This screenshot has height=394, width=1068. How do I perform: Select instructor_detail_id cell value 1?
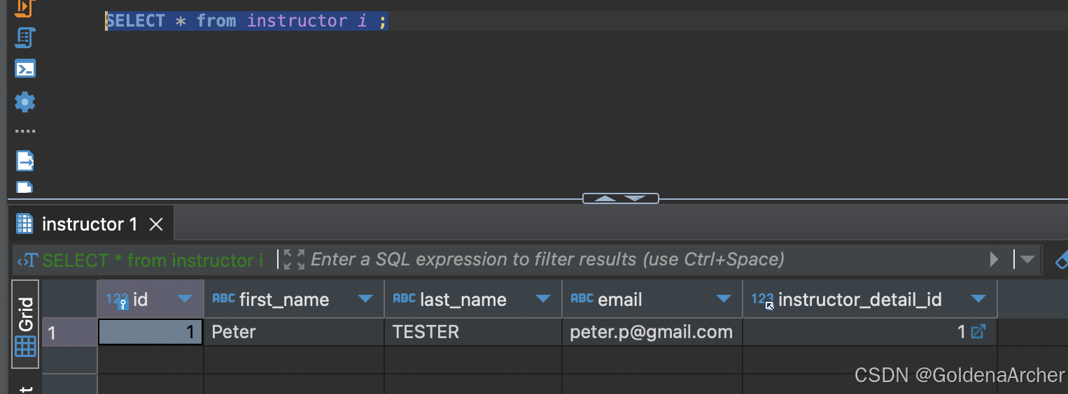pos(870,332)
